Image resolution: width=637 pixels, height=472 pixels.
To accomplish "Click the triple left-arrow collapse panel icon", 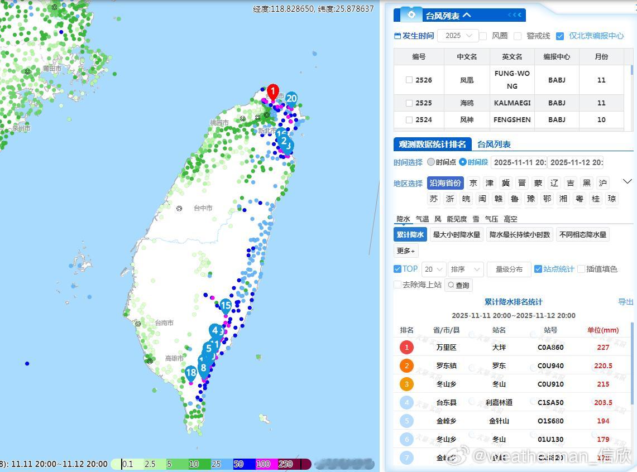I will click(514, 15).
